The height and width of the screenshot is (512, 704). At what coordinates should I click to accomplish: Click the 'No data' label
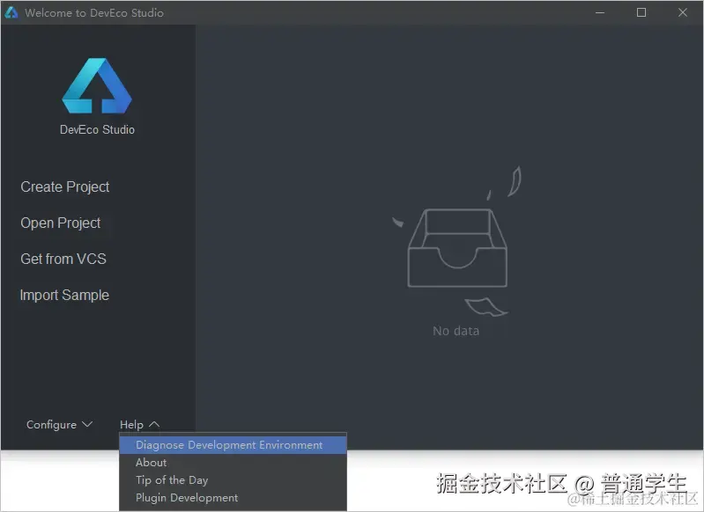point(456,331)
